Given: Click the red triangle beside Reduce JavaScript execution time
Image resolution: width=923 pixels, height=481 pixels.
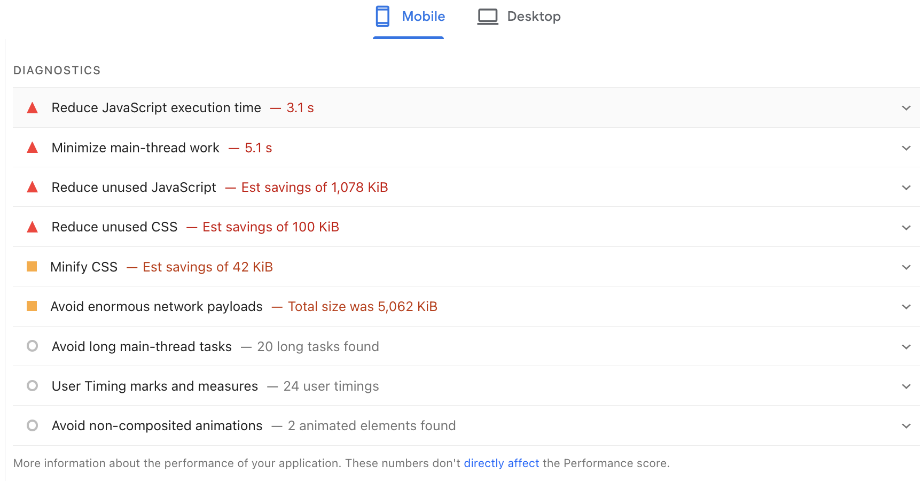Looking at the screenshot, I should tap(32, 107).
